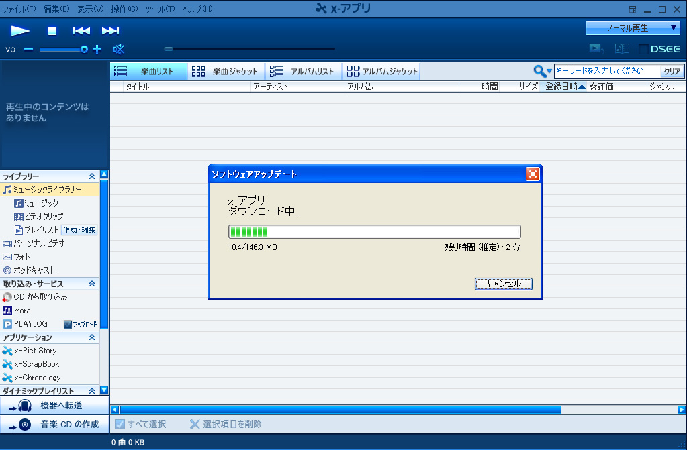Cancel download with キャンセル button
The image size is (687, 450).
[x=504, y=284]
